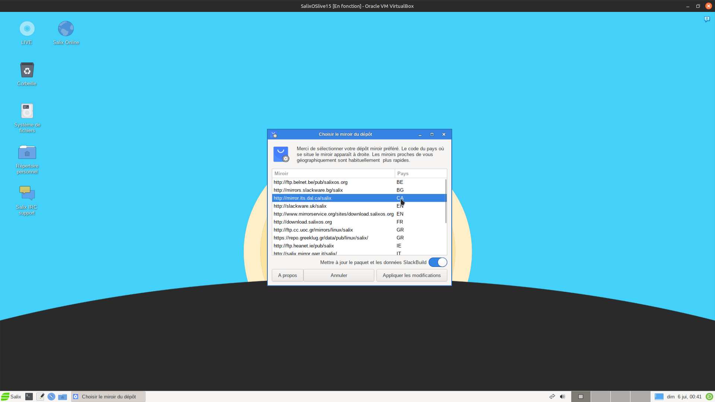This screenshot has width=715, height=402.
Task: Open the Salix applications menu
Action: (x=11, y=396)
